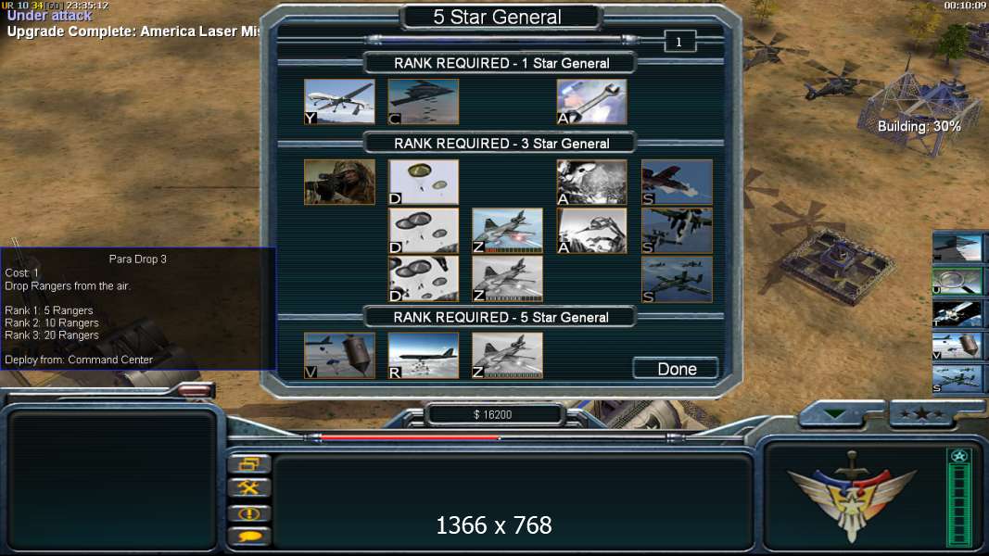
Task: Select the wrench emergency repair icon
Action: [x=591, y=102]
